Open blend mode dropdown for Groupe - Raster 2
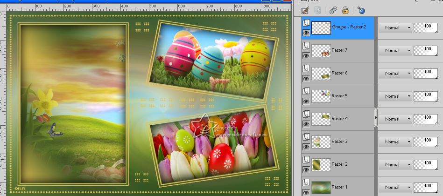 pyautogui.click(x=395, y=28)
